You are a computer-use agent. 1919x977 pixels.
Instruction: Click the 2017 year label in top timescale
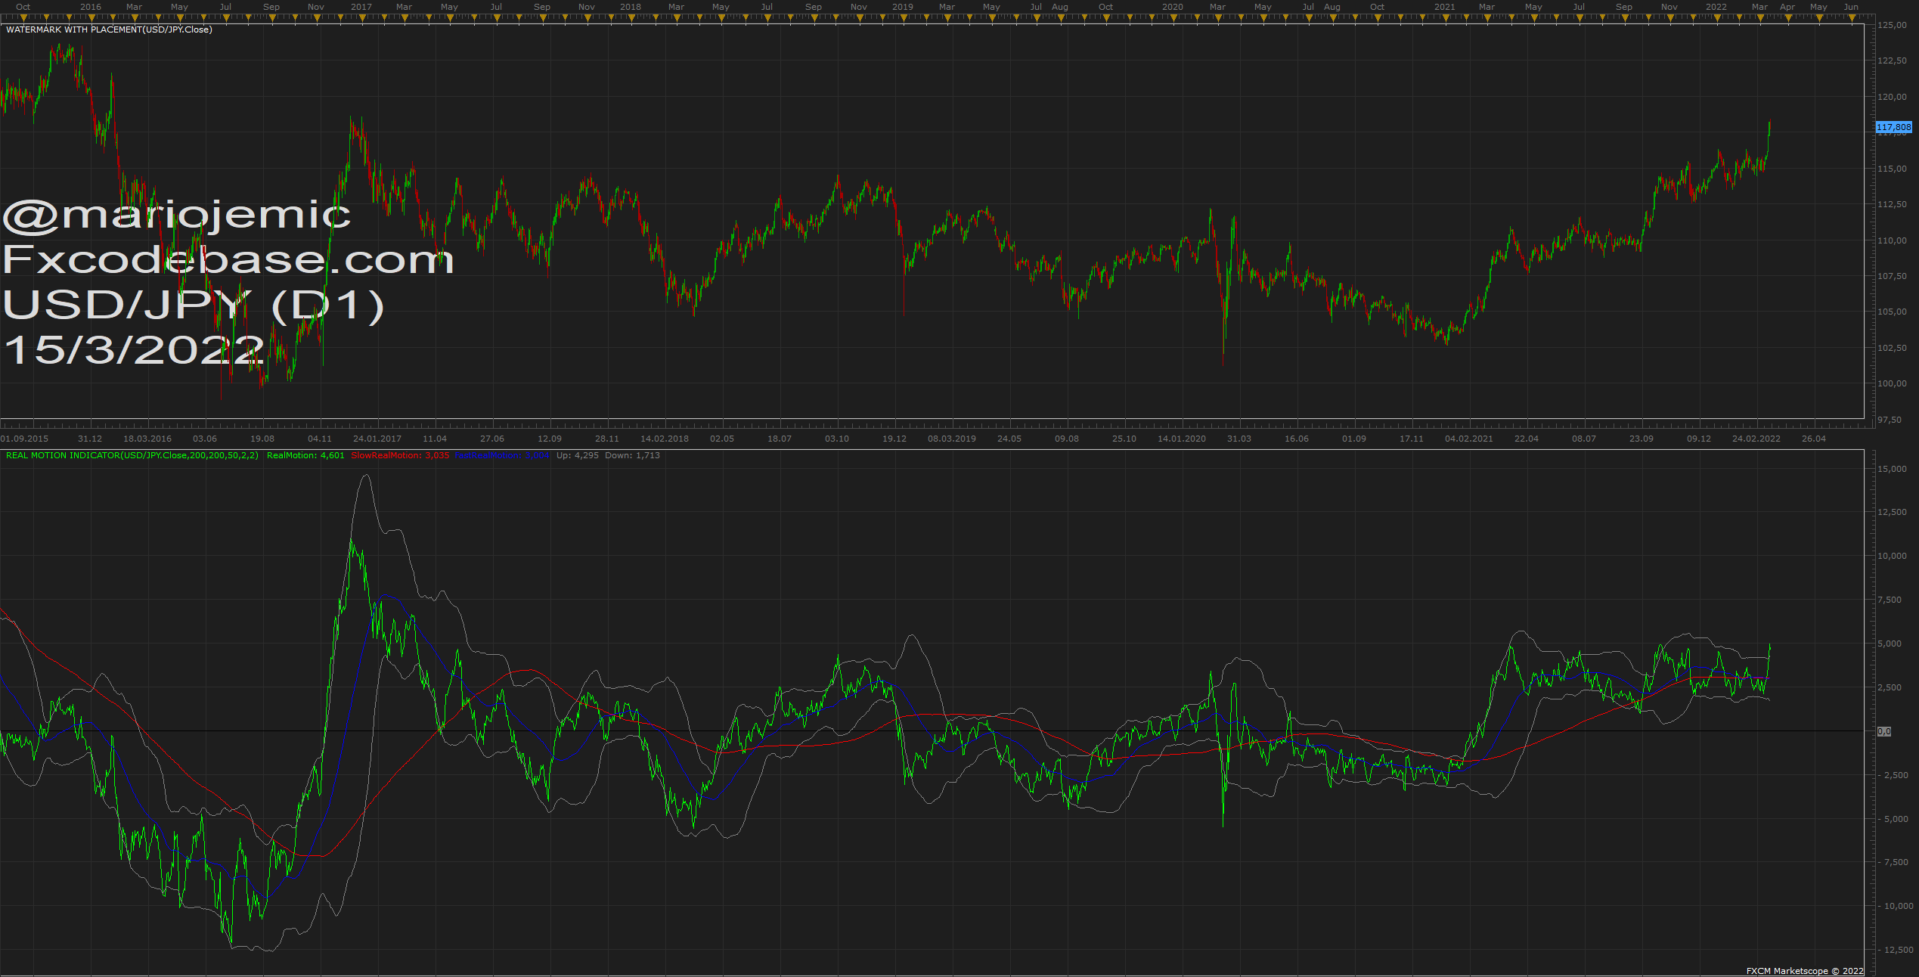tap(361, 7)
